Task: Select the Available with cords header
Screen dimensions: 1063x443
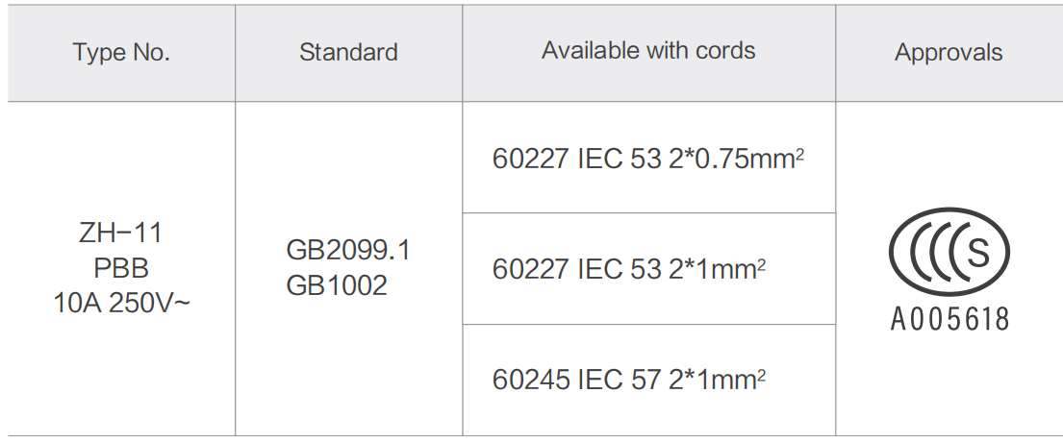Action: pos(648,50)
